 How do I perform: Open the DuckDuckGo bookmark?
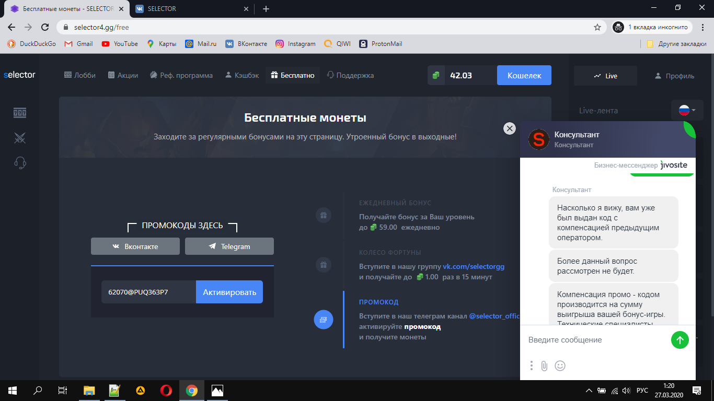[x=32, y=44]
